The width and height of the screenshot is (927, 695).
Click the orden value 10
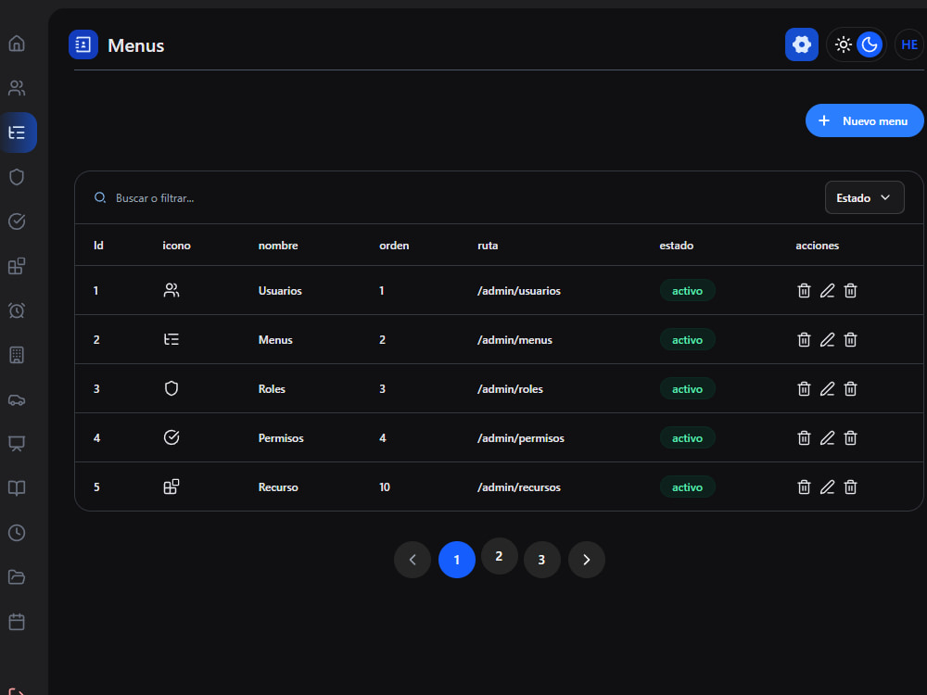tap(385, 487)
